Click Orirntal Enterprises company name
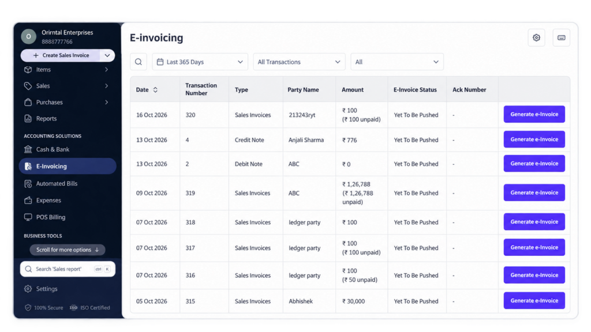 click(68, 32)
